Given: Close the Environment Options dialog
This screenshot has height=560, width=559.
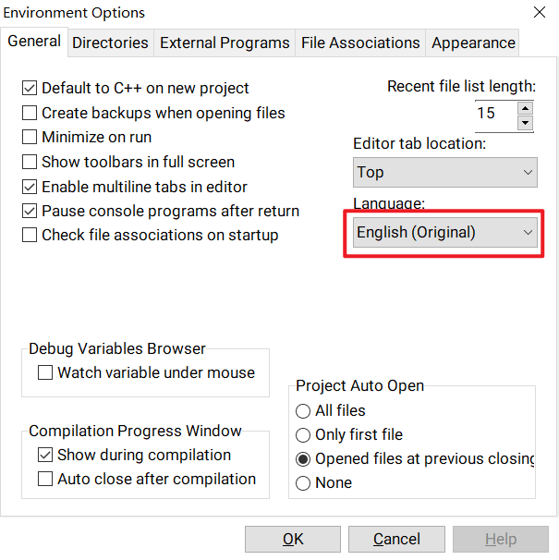Looking at the screenshot, I should [539, 12].
